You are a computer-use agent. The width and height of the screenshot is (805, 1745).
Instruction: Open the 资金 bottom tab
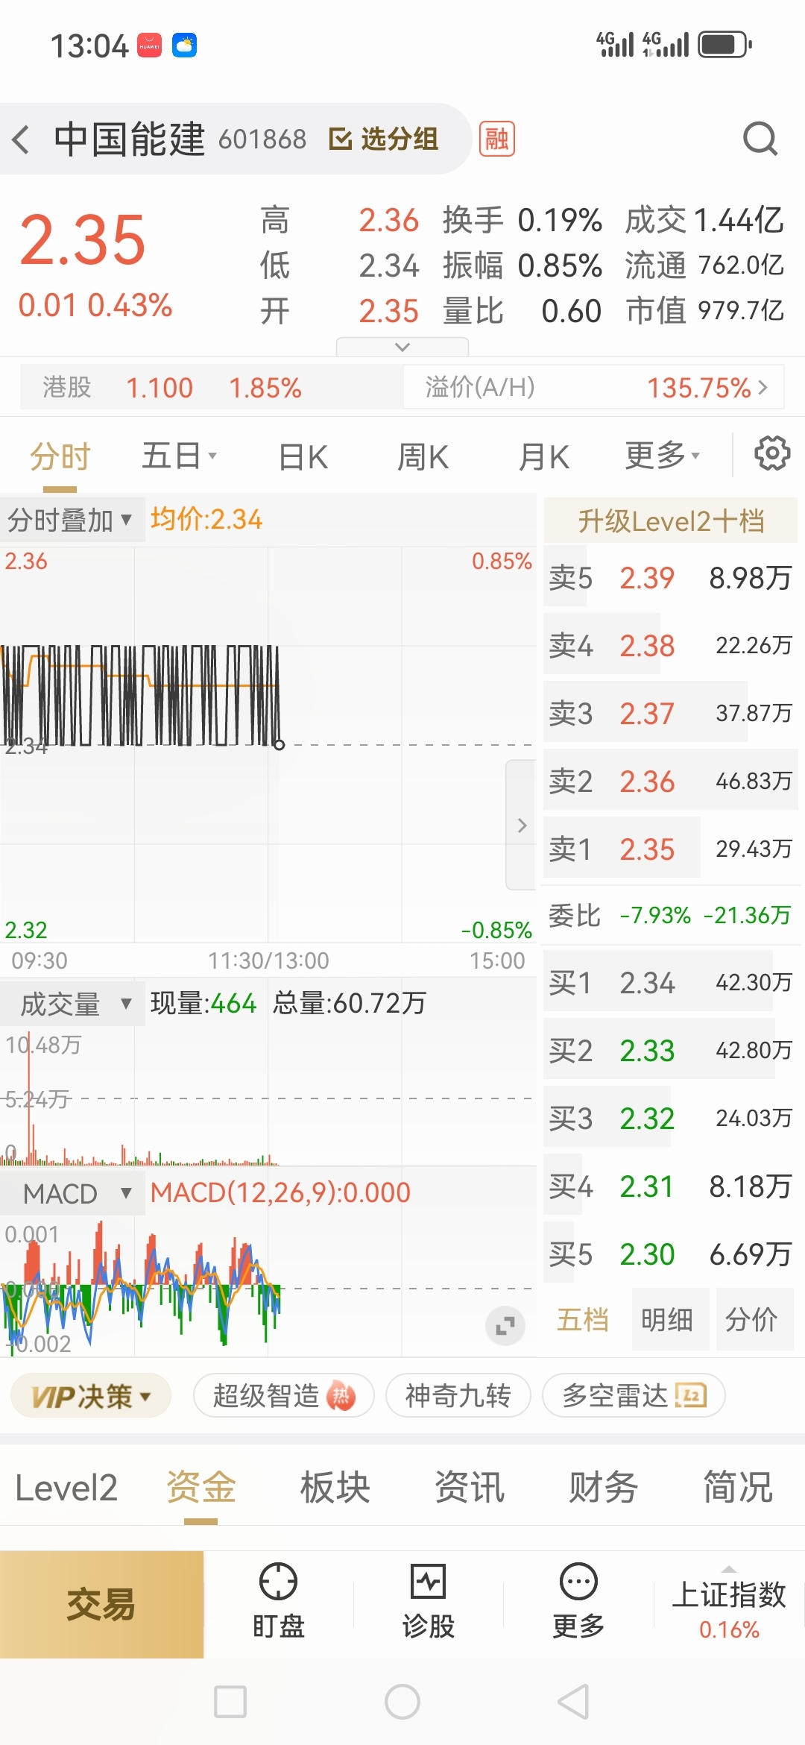pyautogui.click(x=201, y=1488)
